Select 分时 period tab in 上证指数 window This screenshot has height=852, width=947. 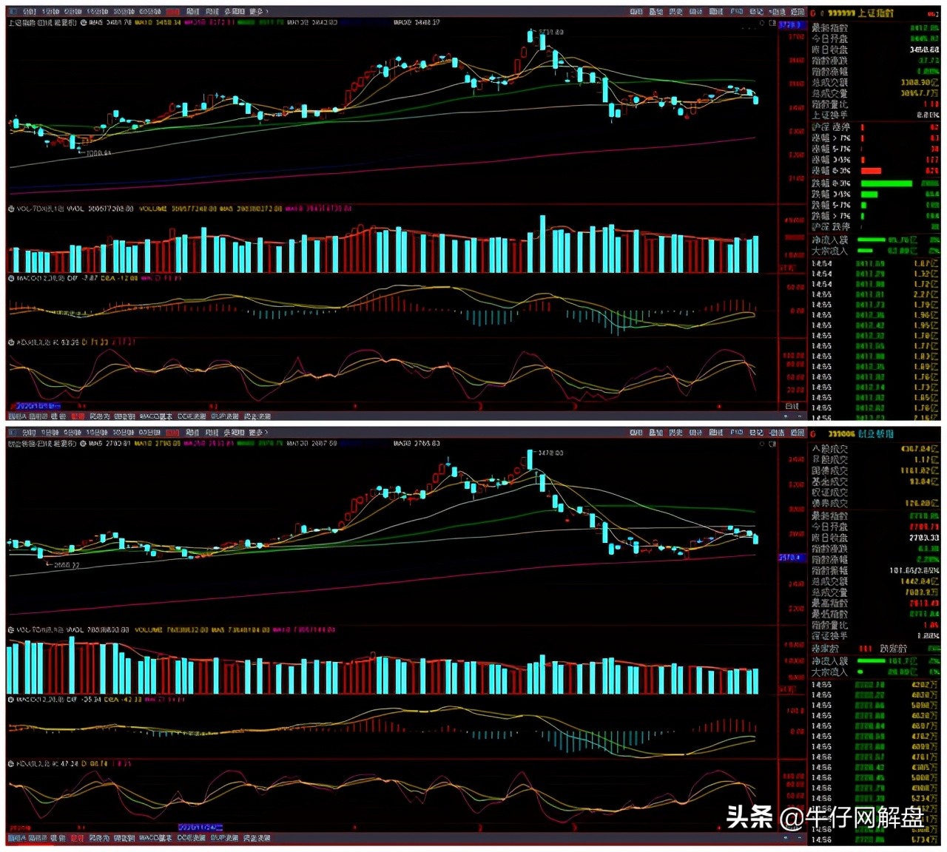[30, 12]
